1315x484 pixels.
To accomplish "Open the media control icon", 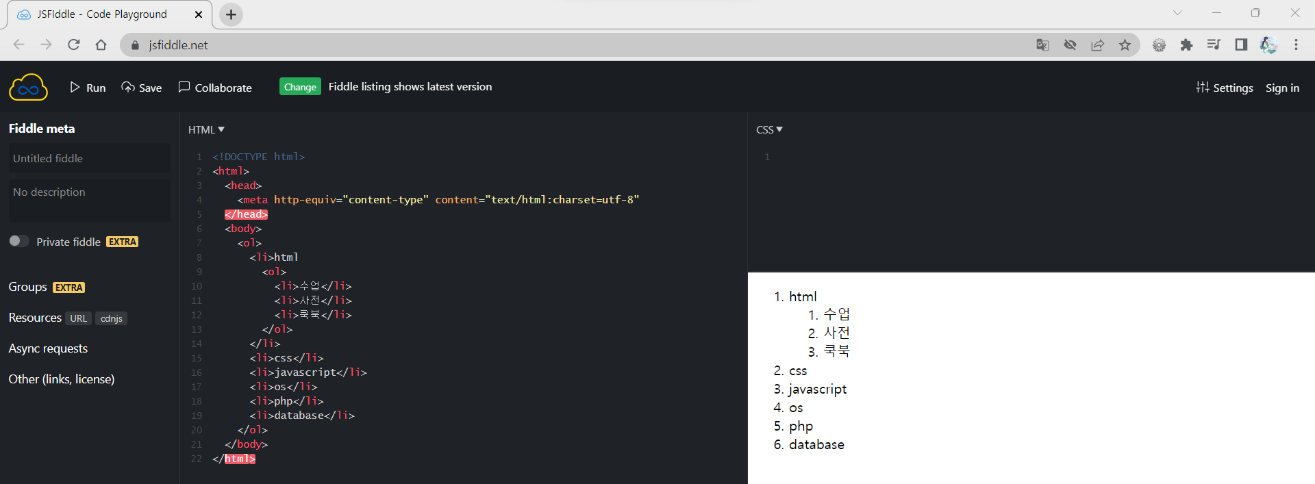I will click(1214, 44).
